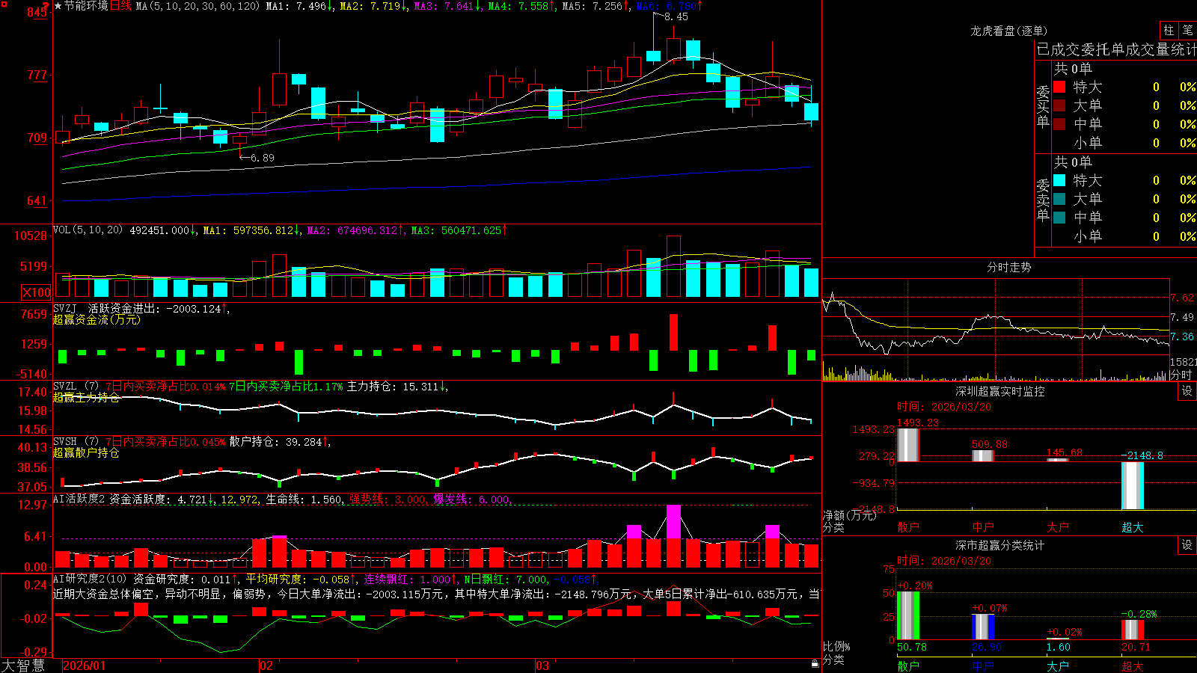This screenshot has width=1197, height=673.
Task: Click the 近期大资金总体偏空 analysis text line
Action: coord(437,594)
